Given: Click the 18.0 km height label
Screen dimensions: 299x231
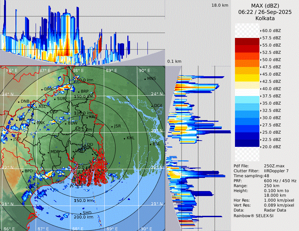Looking at the screenshot, I should [220, 5].
